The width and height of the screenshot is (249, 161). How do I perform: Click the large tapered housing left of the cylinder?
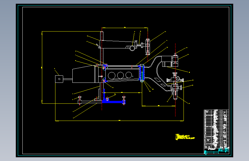84,74
